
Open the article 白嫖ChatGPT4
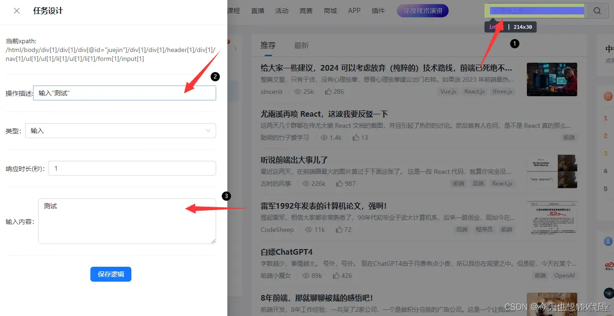point(286,251)
